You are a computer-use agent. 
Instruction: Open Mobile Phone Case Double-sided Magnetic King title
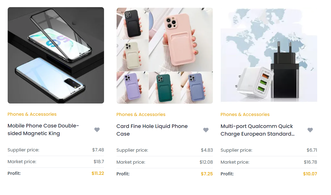coord(43,129)
